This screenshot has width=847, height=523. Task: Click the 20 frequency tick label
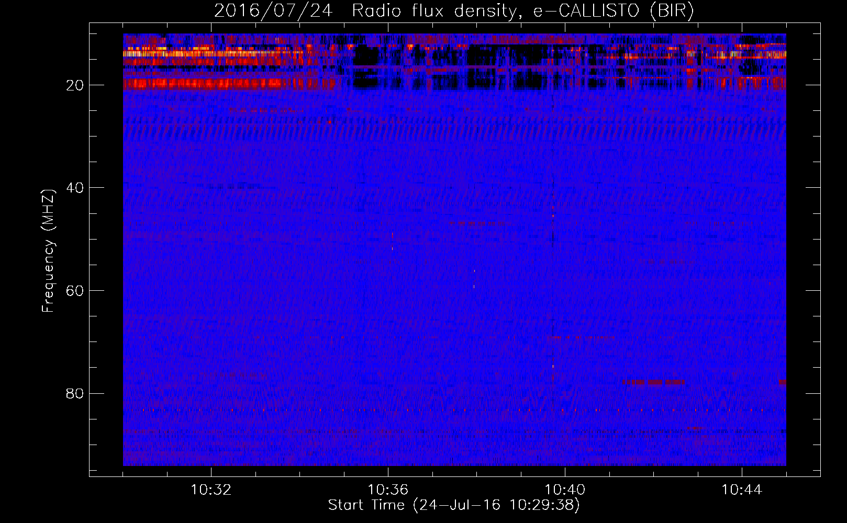click(x=75, y=85)
